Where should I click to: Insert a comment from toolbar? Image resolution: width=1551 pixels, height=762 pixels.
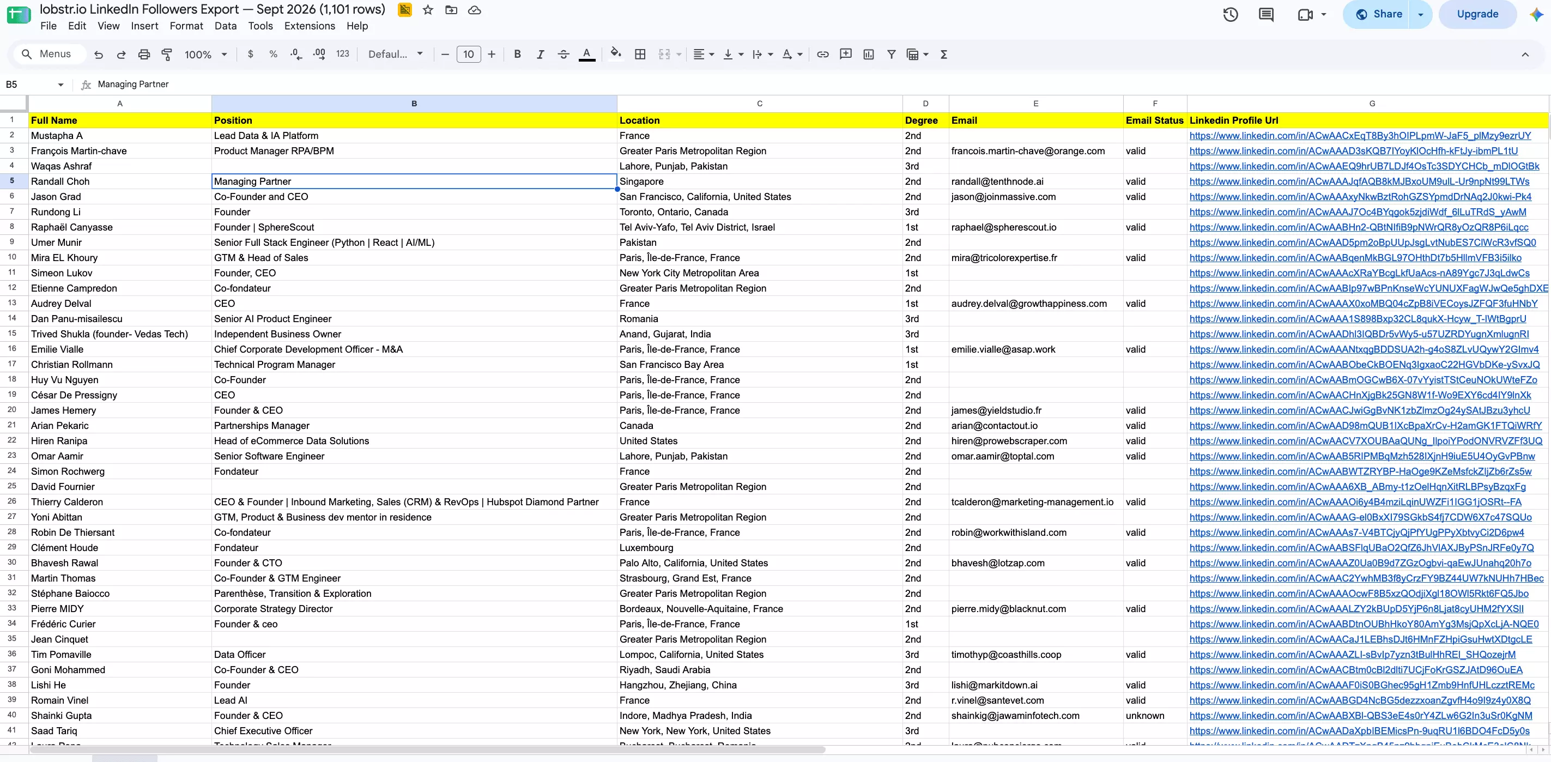(845, 54)
